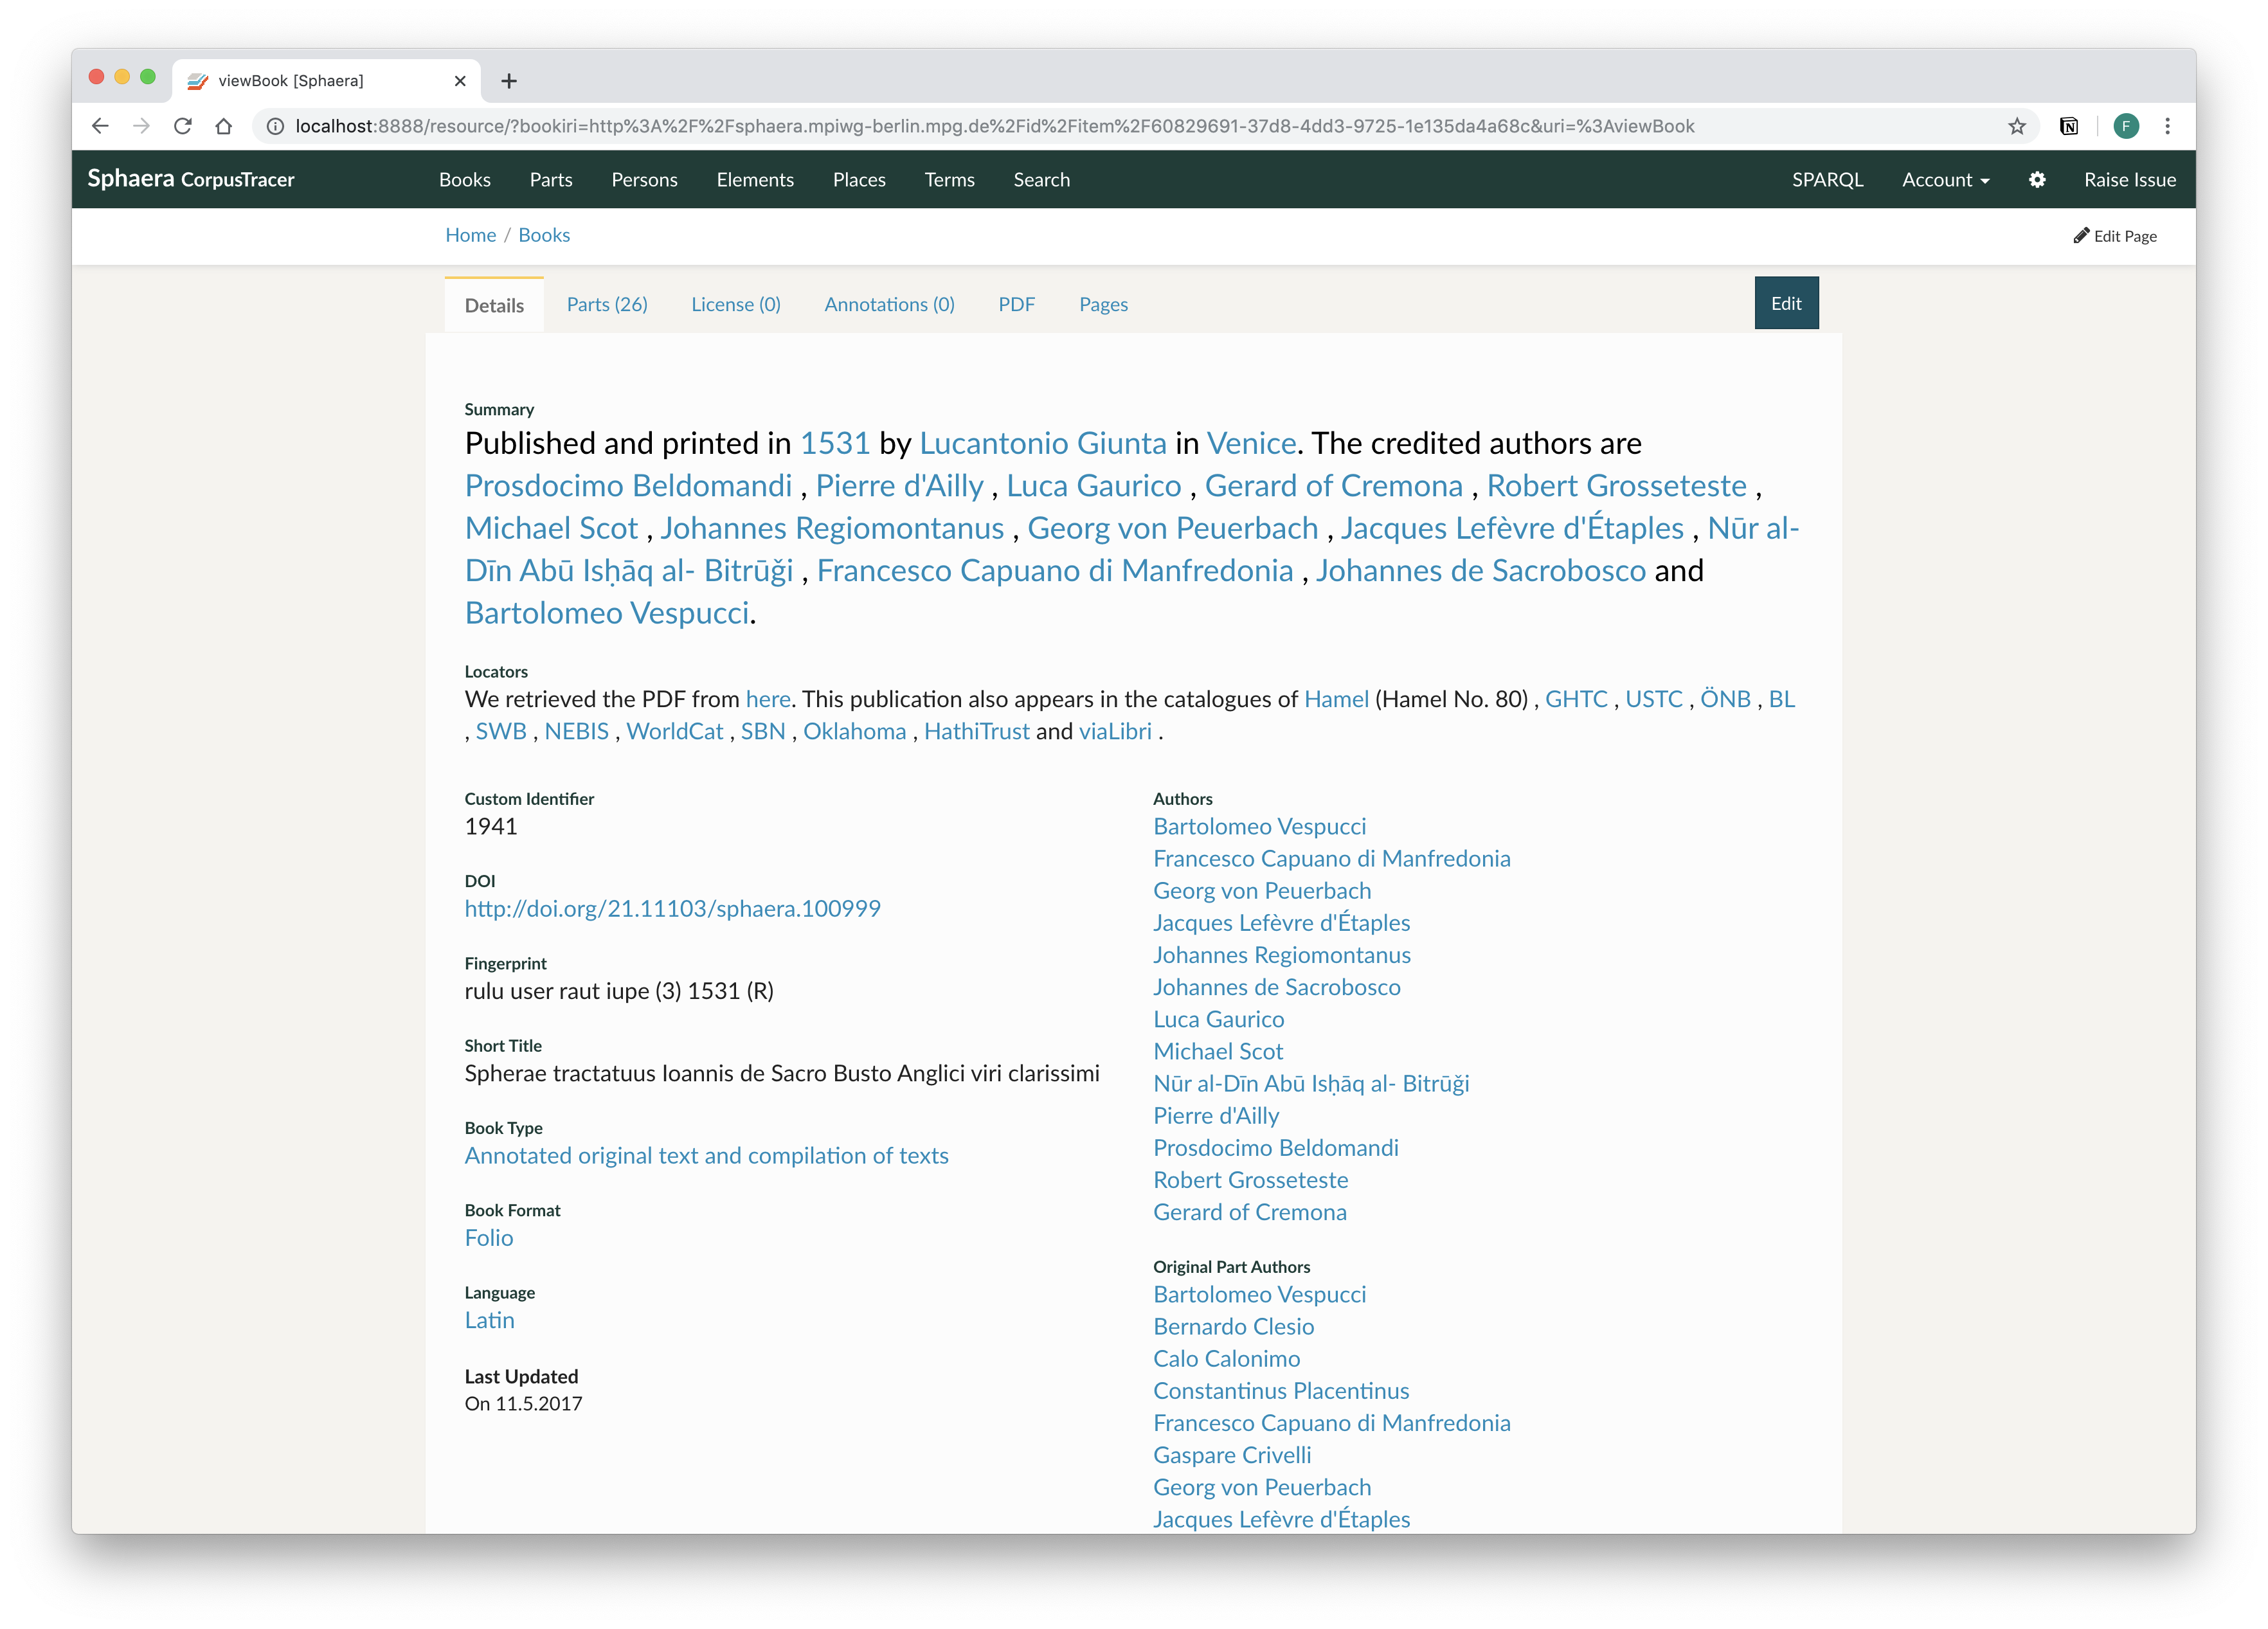Open the USTC catalogue link
The width and height of the screenshot is (2268, 1629).
1654,699
